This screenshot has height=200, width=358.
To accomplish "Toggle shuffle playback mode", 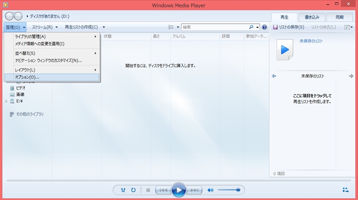I will tap(123, 190).
